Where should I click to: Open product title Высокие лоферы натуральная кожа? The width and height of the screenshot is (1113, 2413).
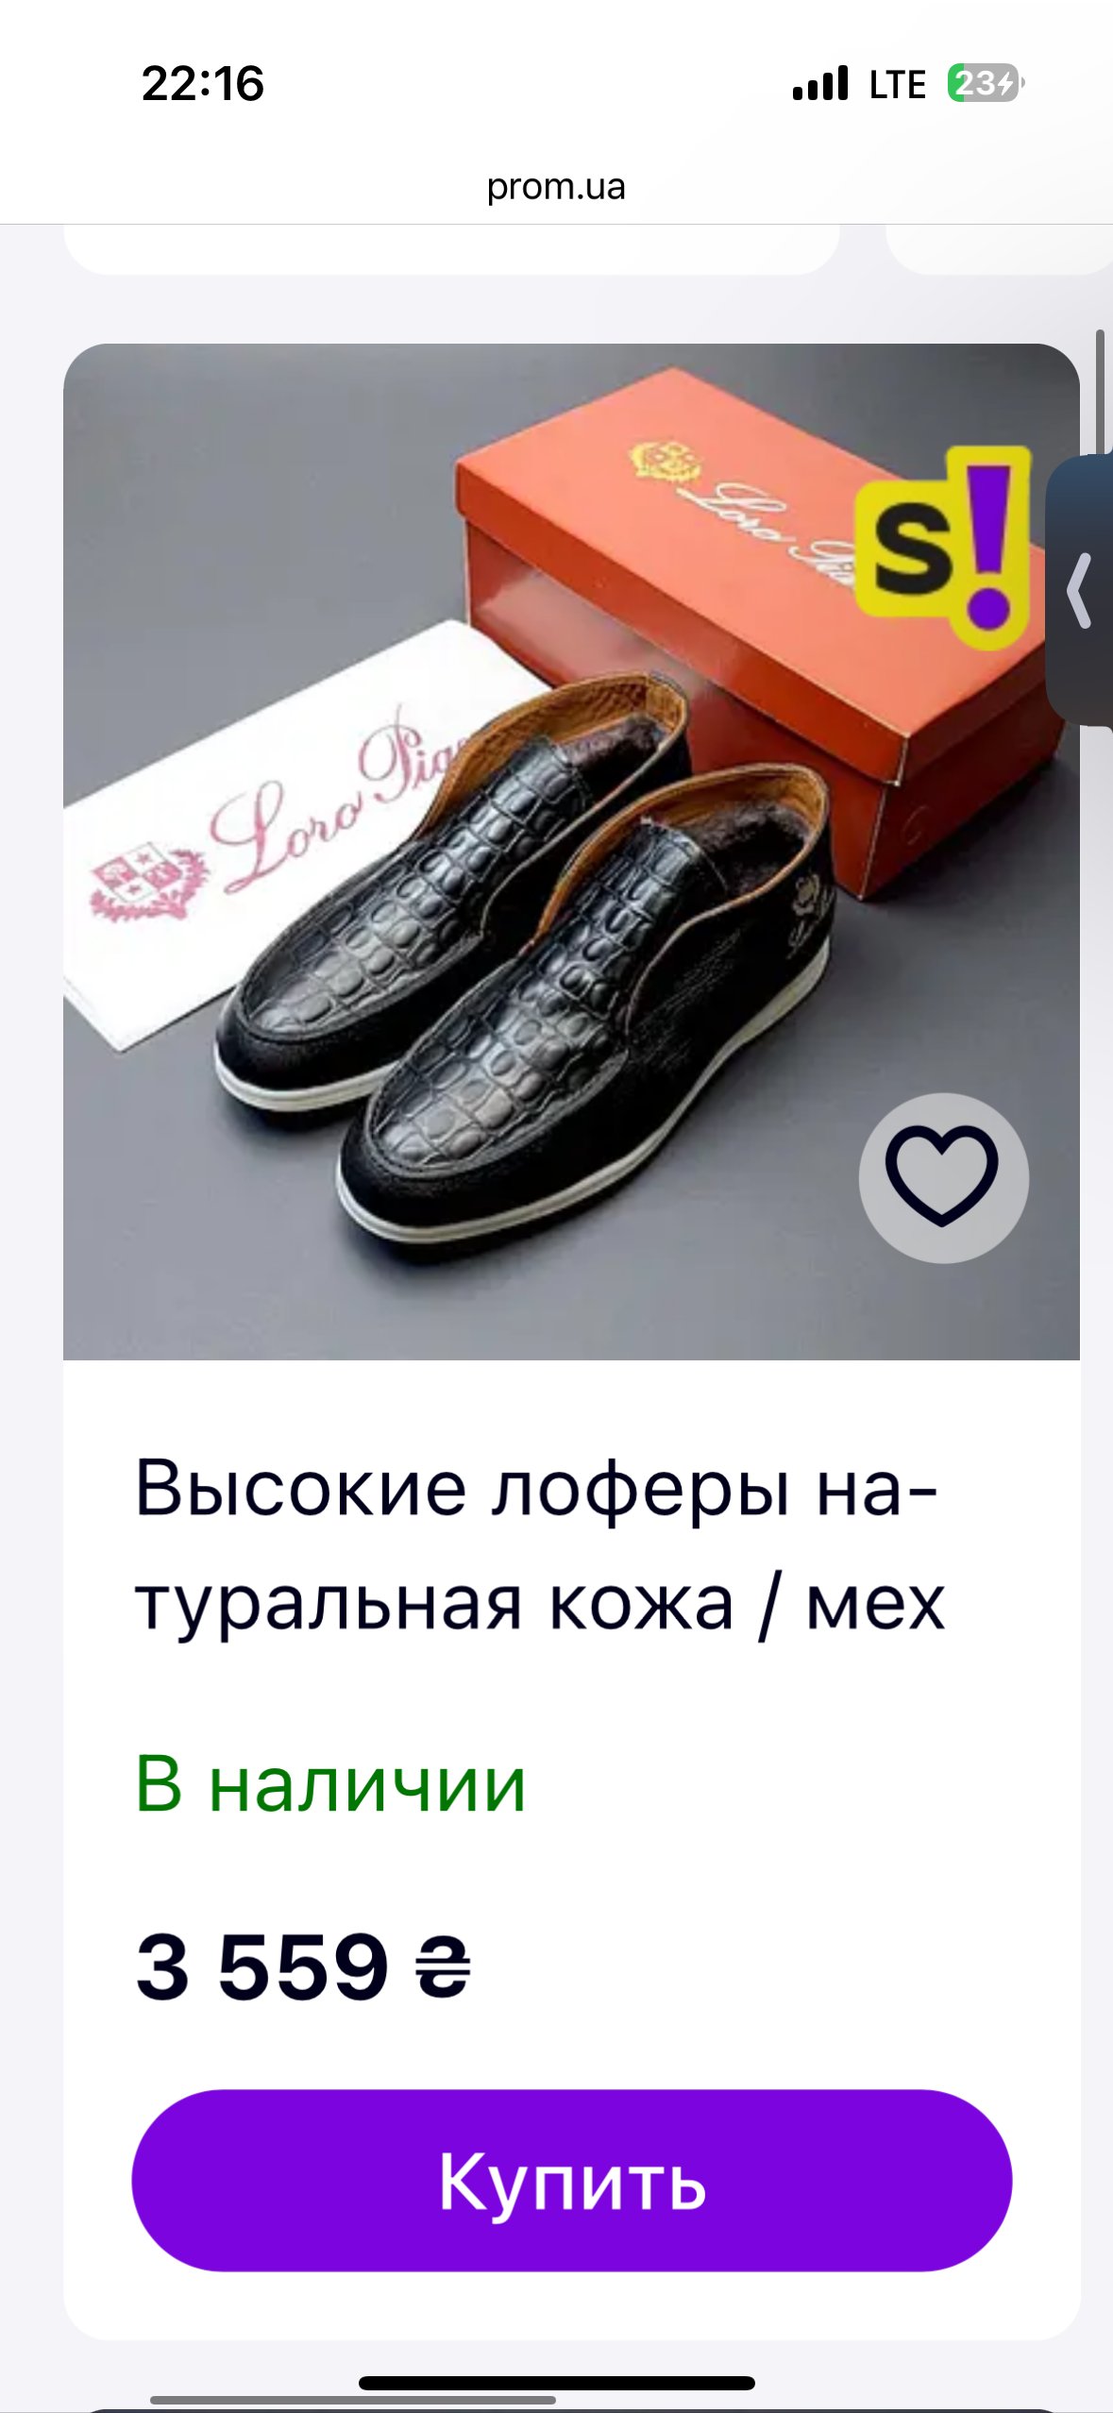pos(539,1544)
